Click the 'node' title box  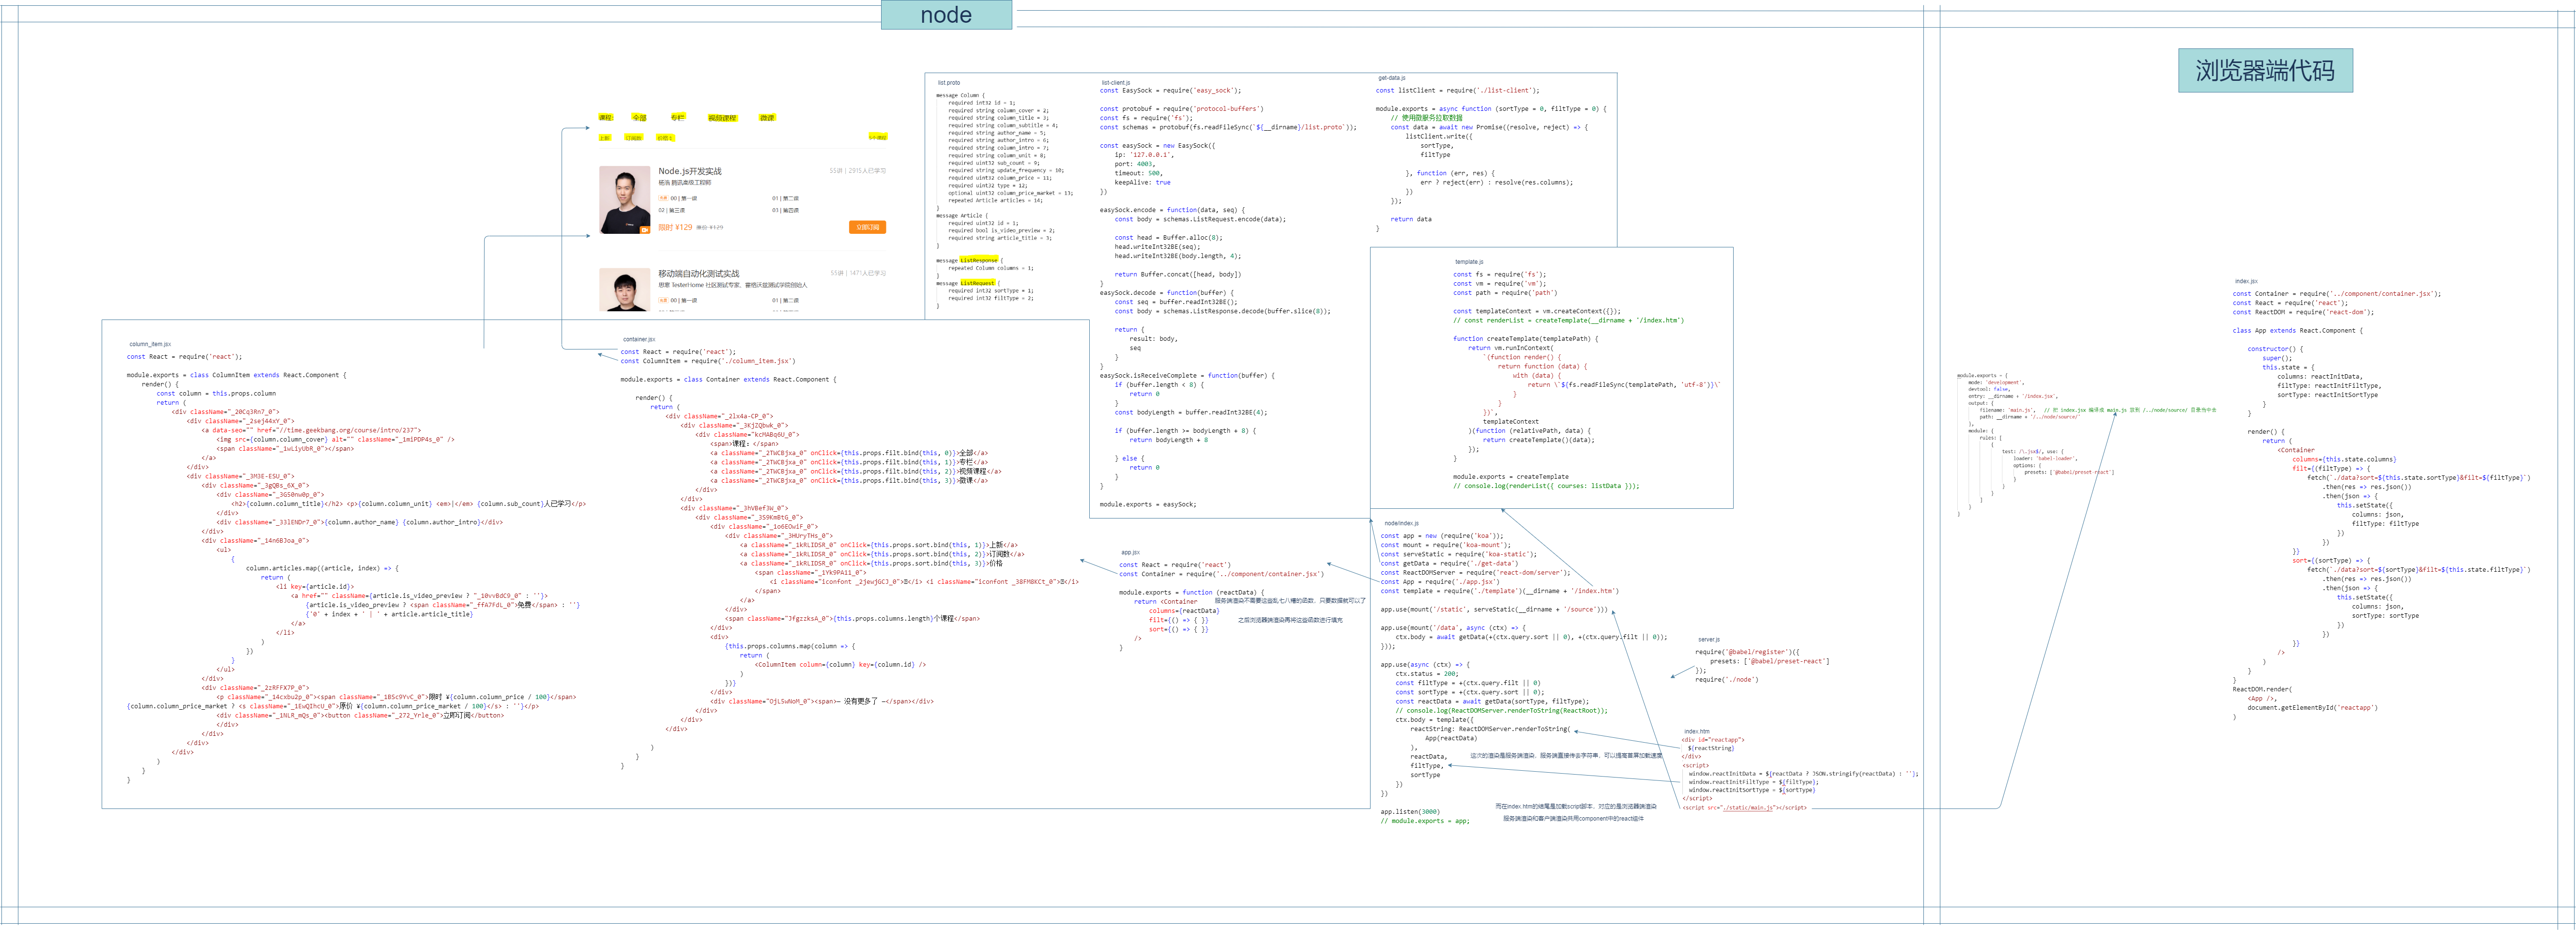[946, 15]
